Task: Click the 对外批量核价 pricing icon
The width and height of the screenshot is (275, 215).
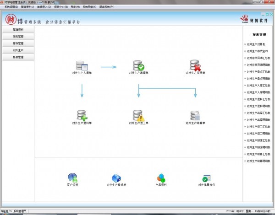Action: (x=205, y=178)
